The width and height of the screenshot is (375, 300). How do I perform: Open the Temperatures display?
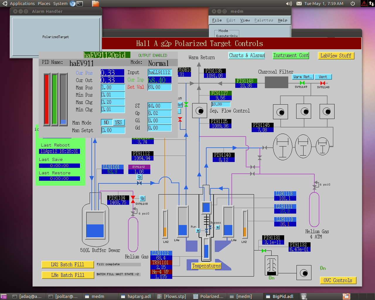206,266
